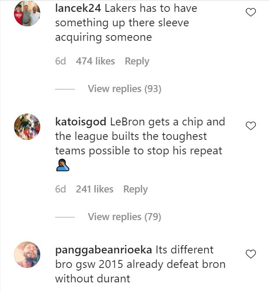
Task: Show who gave 241 likes
Action: pyautogui.click(x=94, y=189)
